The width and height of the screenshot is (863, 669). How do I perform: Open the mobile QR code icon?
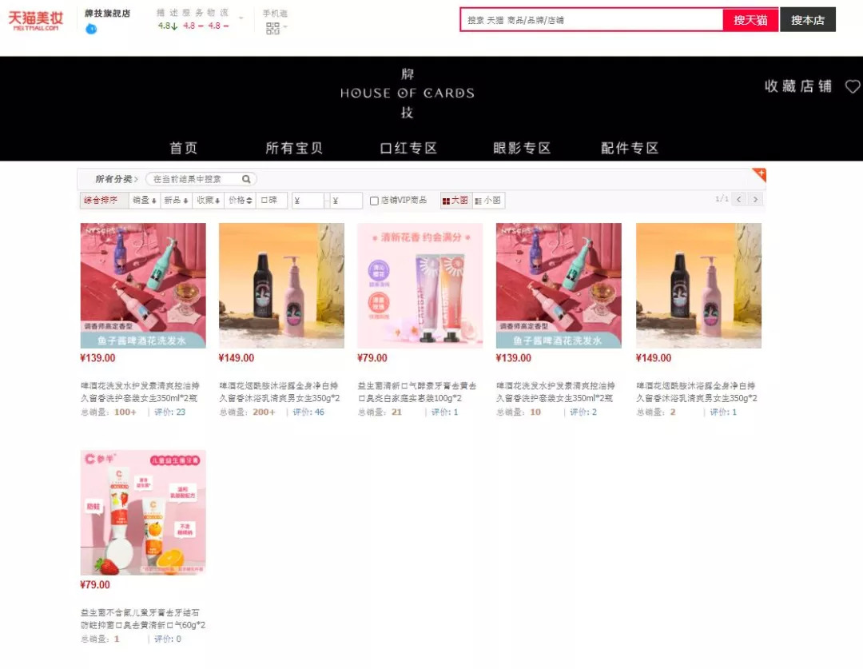click(273, 29)
